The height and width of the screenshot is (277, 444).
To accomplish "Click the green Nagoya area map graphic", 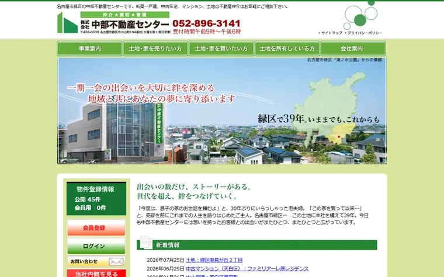I will (331, 109).
